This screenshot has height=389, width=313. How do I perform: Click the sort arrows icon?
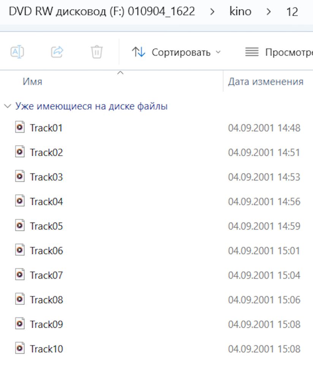[x=138, y=52]
